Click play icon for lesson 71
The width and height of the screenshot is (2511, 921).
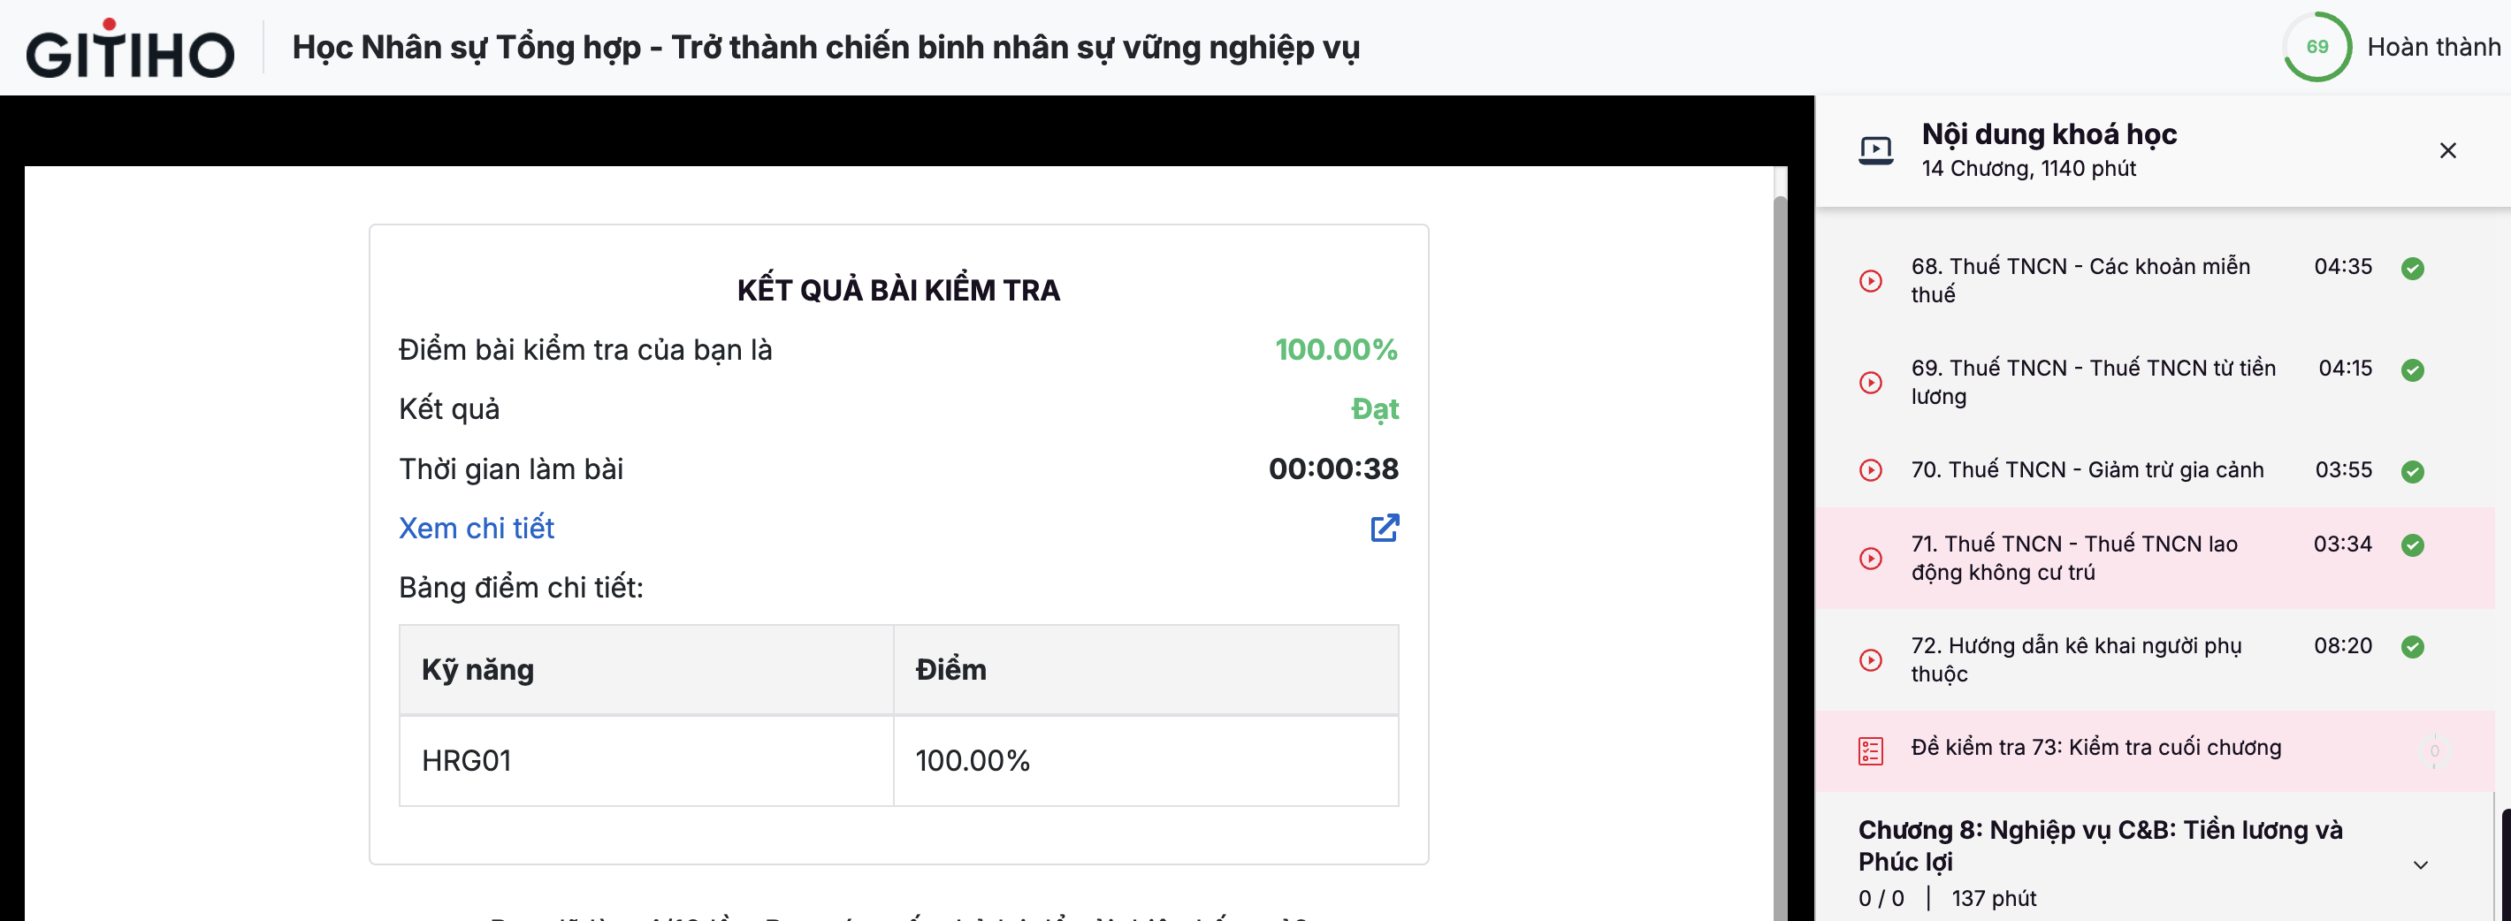[1871, 559]
